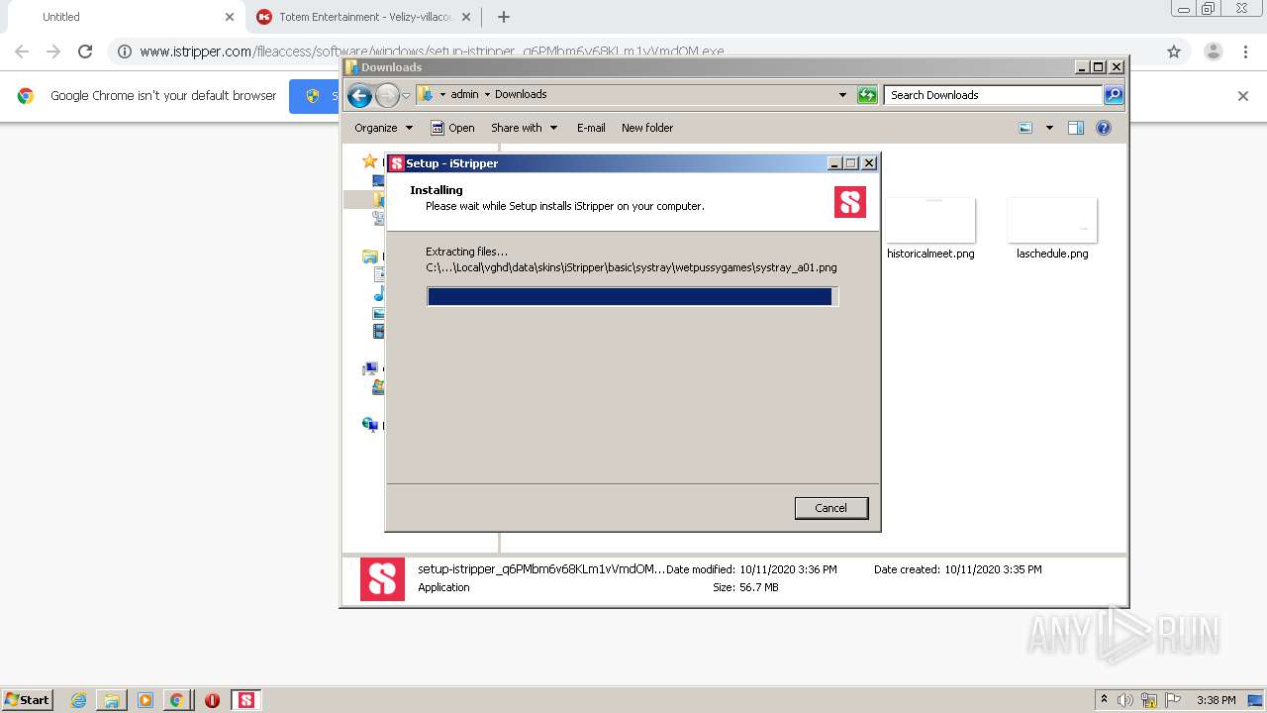
Task: Click the iStripper logo in setup header
Action: point(850,202)
